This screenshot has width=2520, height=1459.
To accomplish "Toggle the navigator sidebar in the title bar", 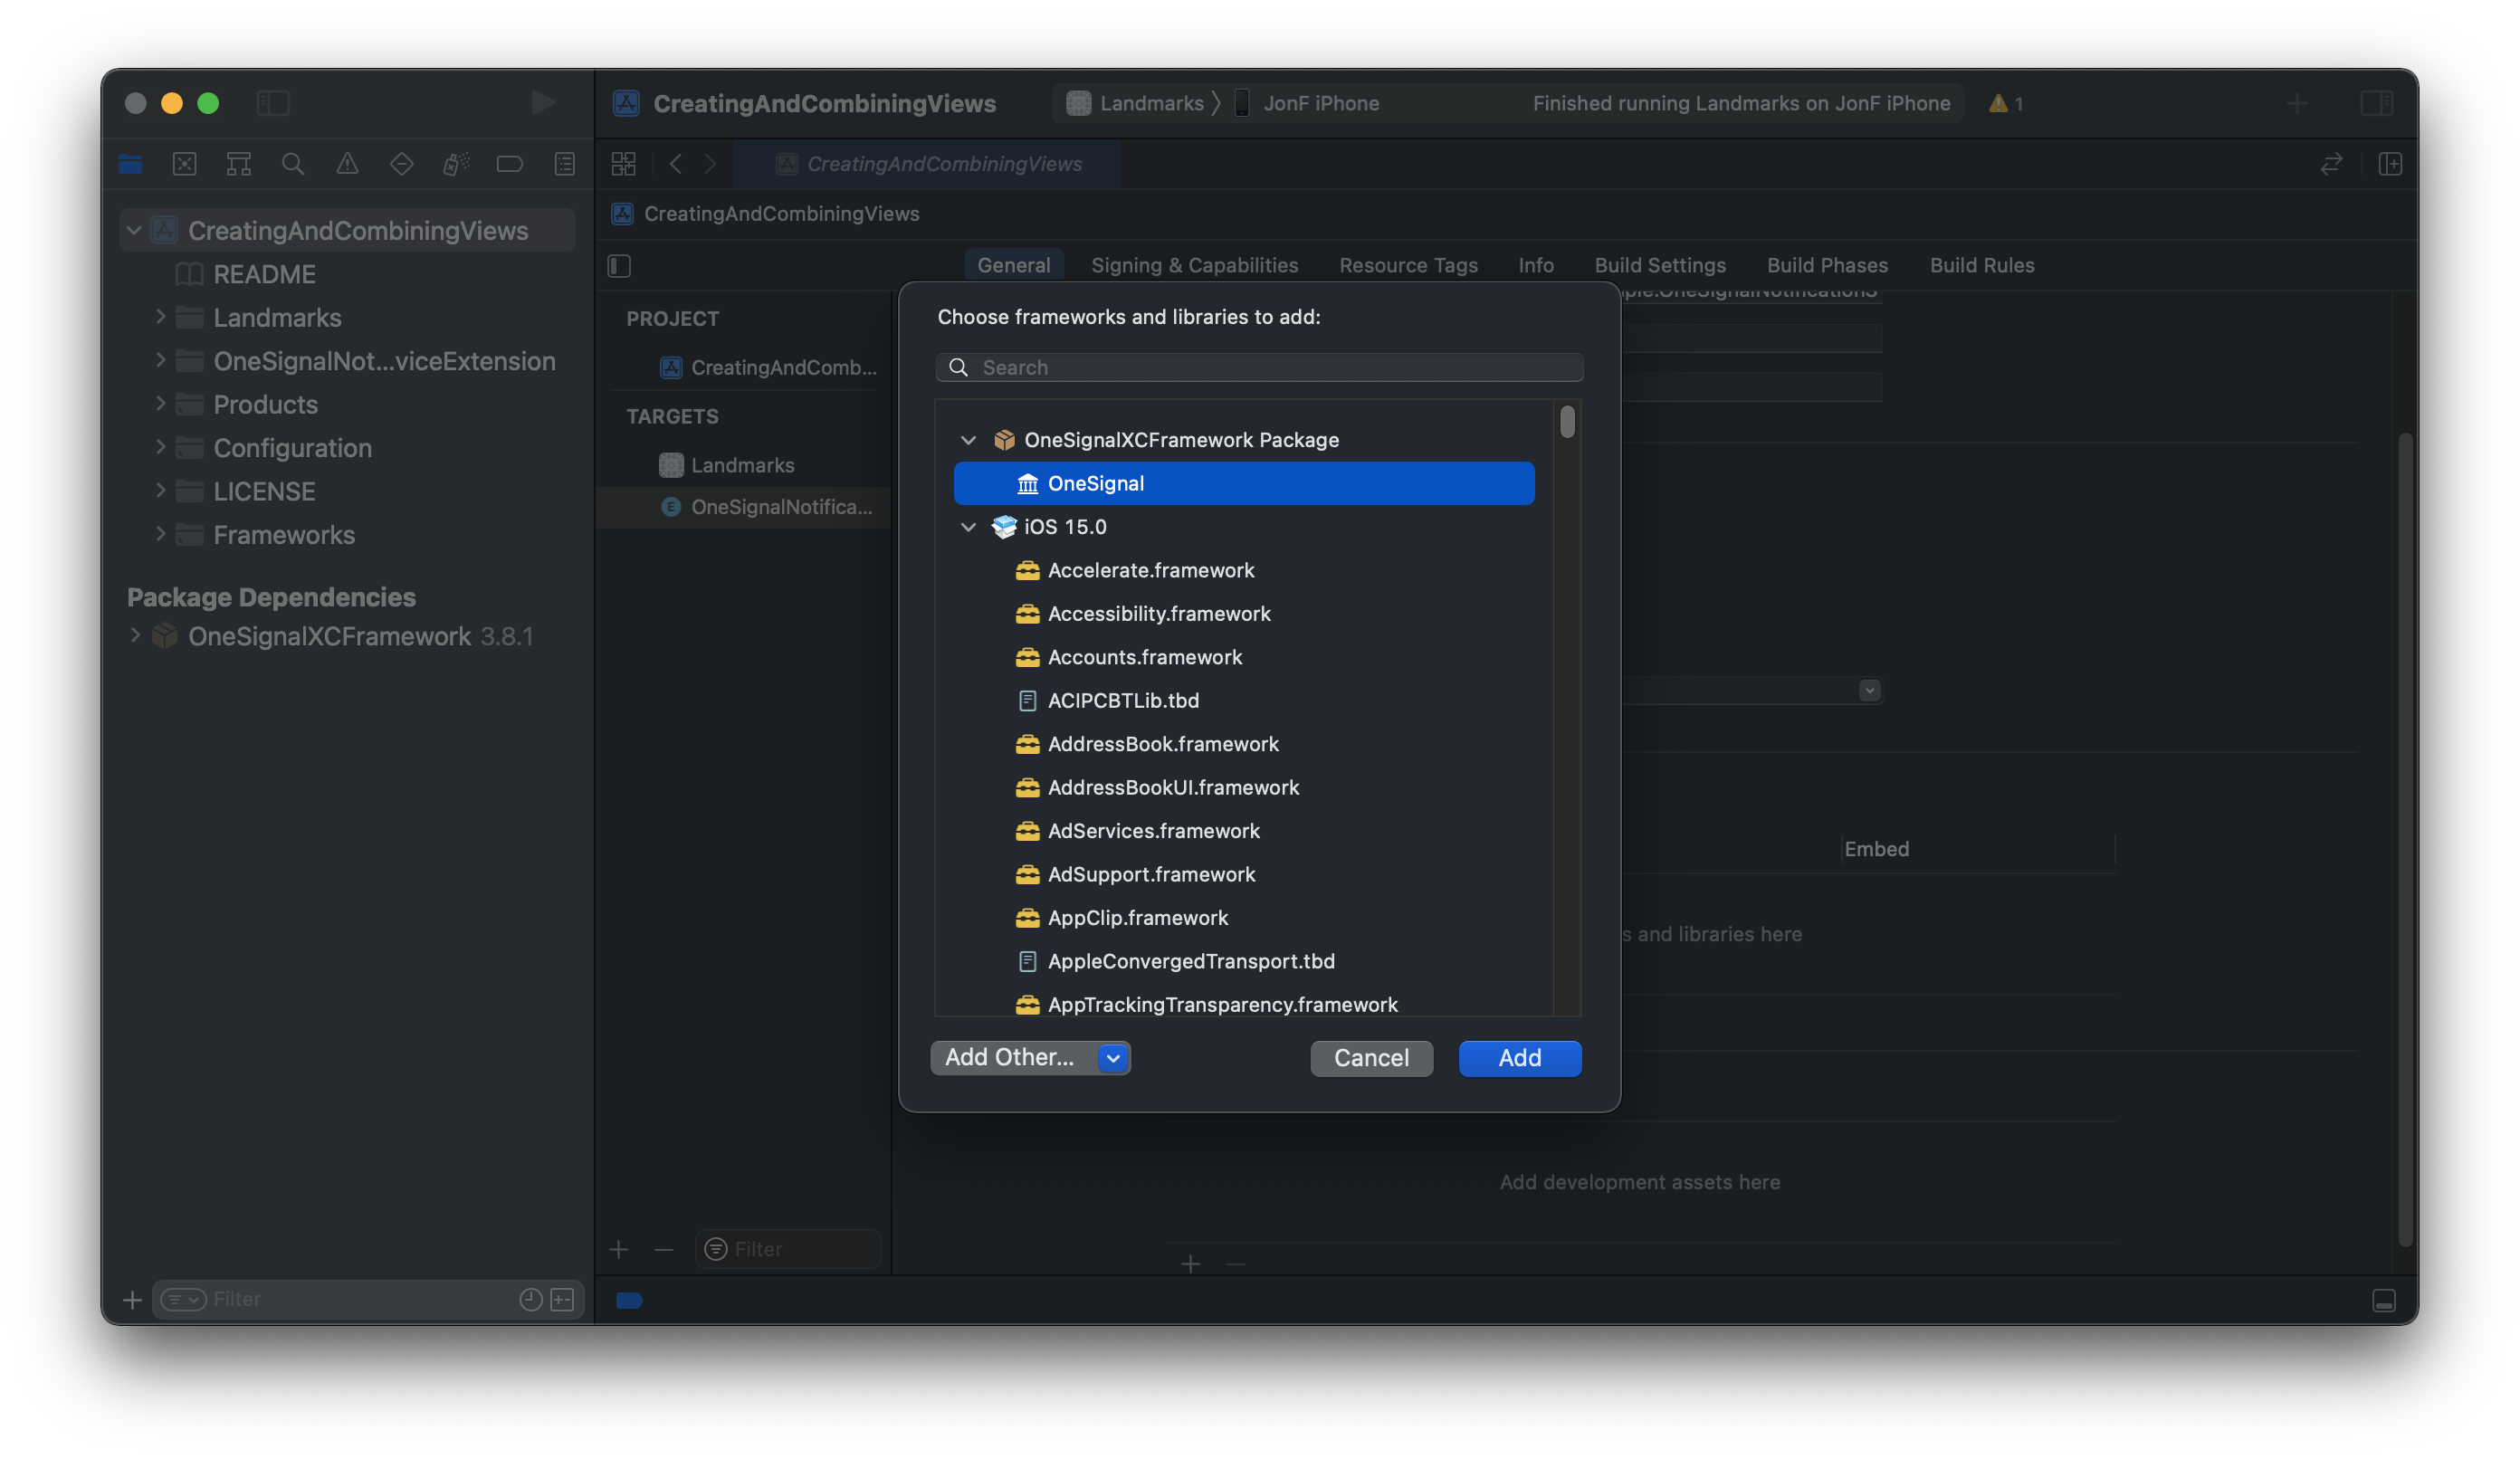I will 273,103.
